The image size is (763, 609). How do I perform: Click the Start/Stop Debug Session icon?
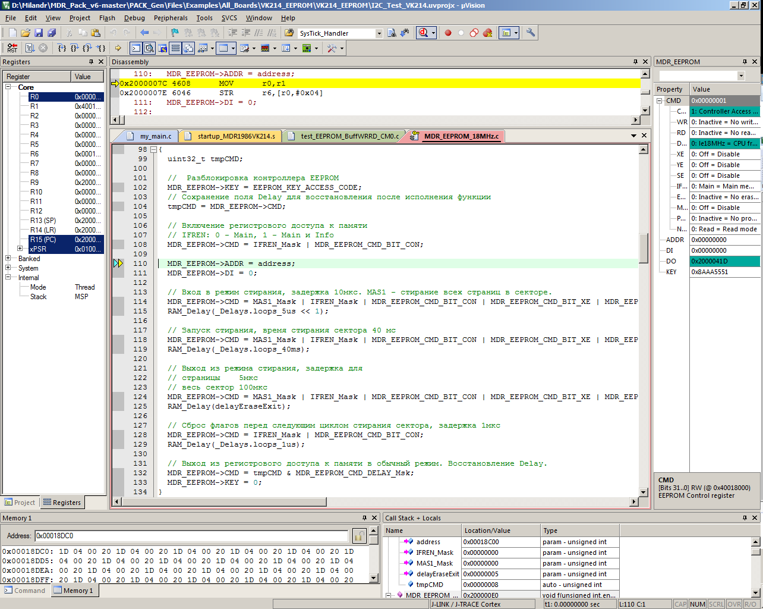(x=423, y=33)
